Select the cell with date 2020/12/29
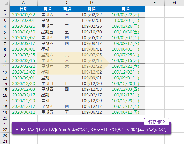The width and height of the screenshot is (184, 144). (x=24, y=101)
